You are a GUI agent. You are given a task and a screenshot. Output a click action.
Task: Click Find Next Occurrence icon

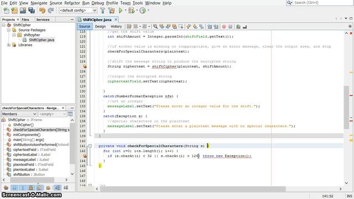[x=168, y=27]
